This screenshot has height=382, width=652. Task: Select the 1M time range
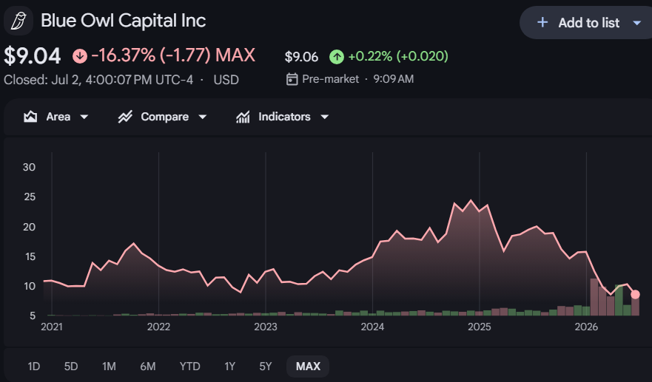[109, 366]
